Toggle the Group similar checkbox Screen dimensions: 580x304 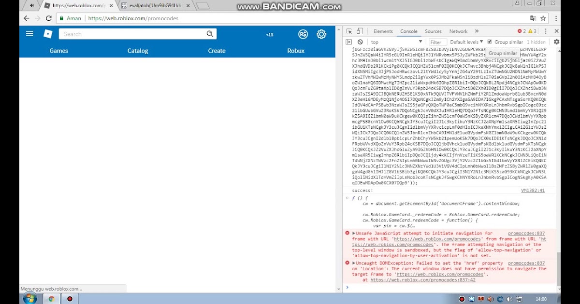[x=490, y=42]
